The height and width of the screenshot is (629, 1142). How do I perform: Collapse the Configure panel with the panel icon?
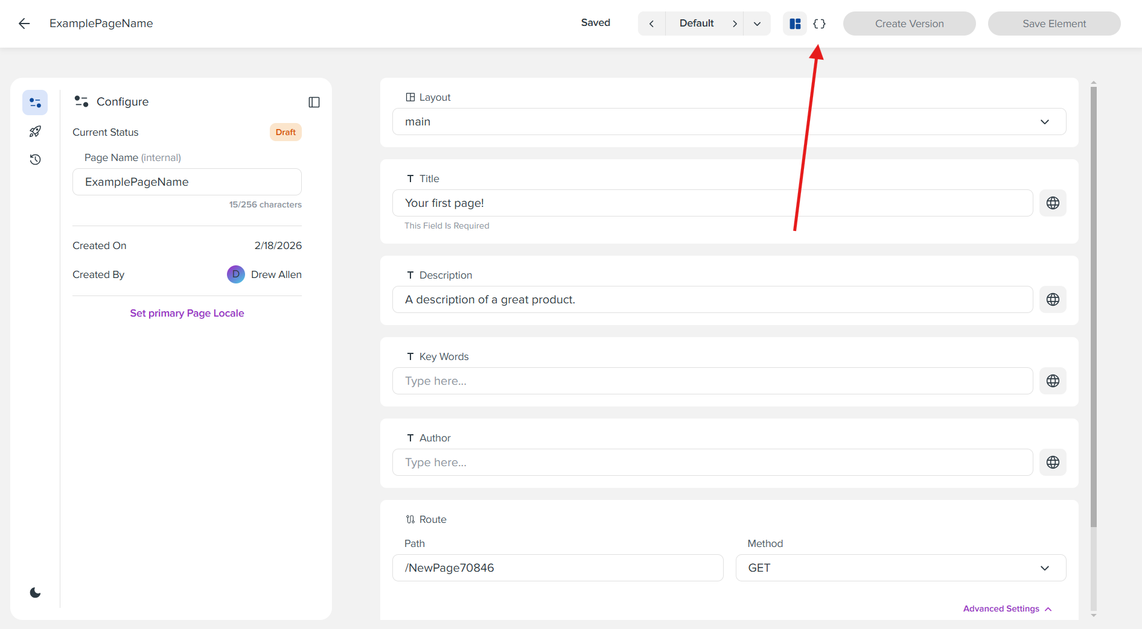point(314,102)
